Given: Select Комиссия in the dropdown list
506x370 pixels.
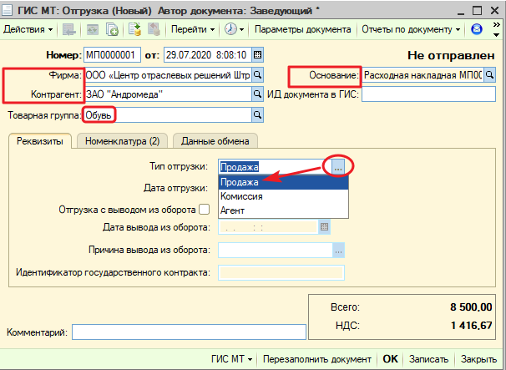Looking at the screenshot, I should click(x=283, y=196).
